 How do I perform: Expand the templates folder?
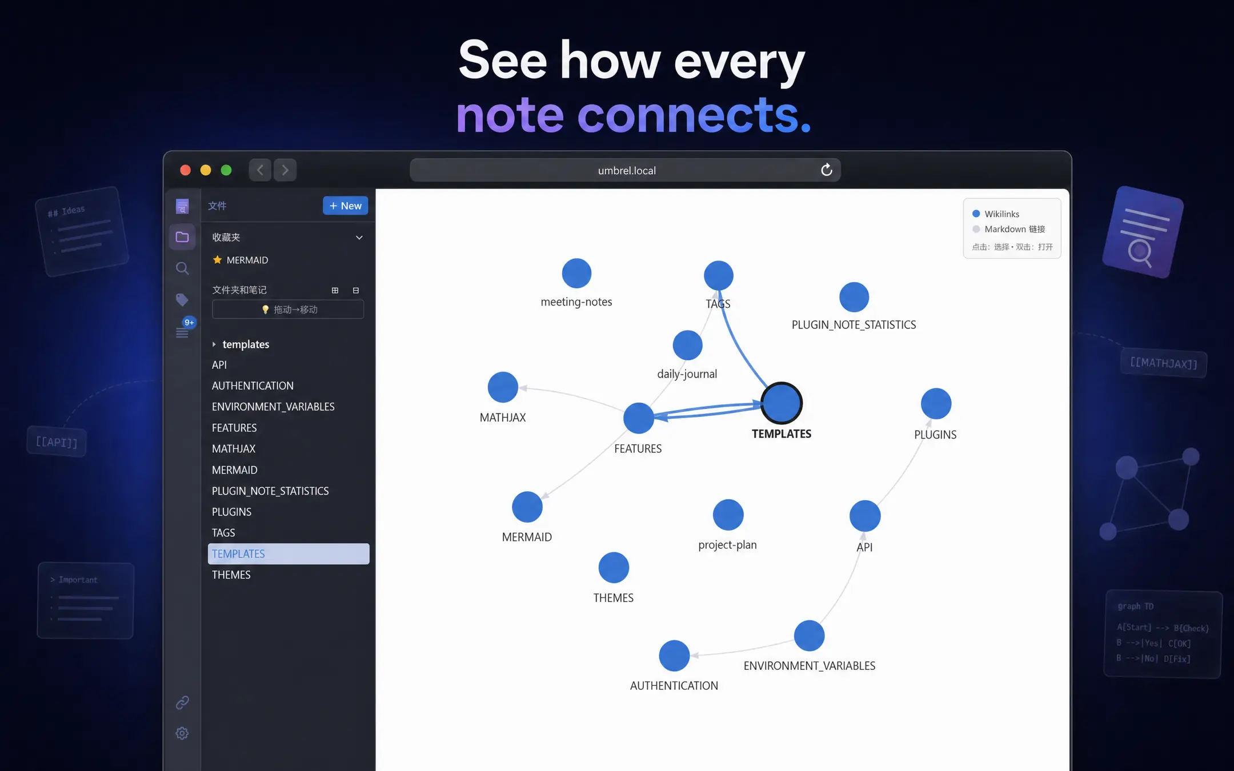tap(240, 344)
